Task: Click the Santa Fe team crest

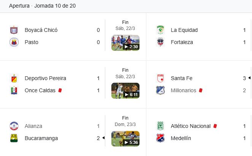Action: [160, 78]
